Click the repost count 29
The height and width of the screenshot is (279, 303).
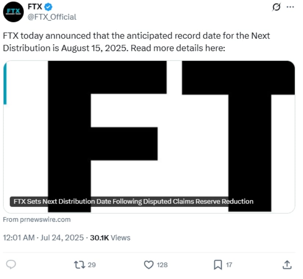[x=92, y=265]
